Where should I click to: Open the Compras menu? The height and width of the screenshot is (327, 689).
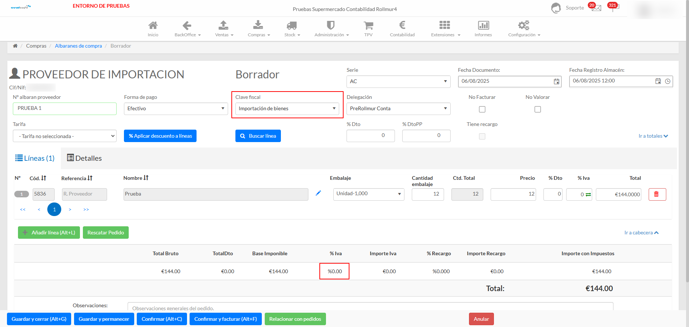click(x=259, y=29)
